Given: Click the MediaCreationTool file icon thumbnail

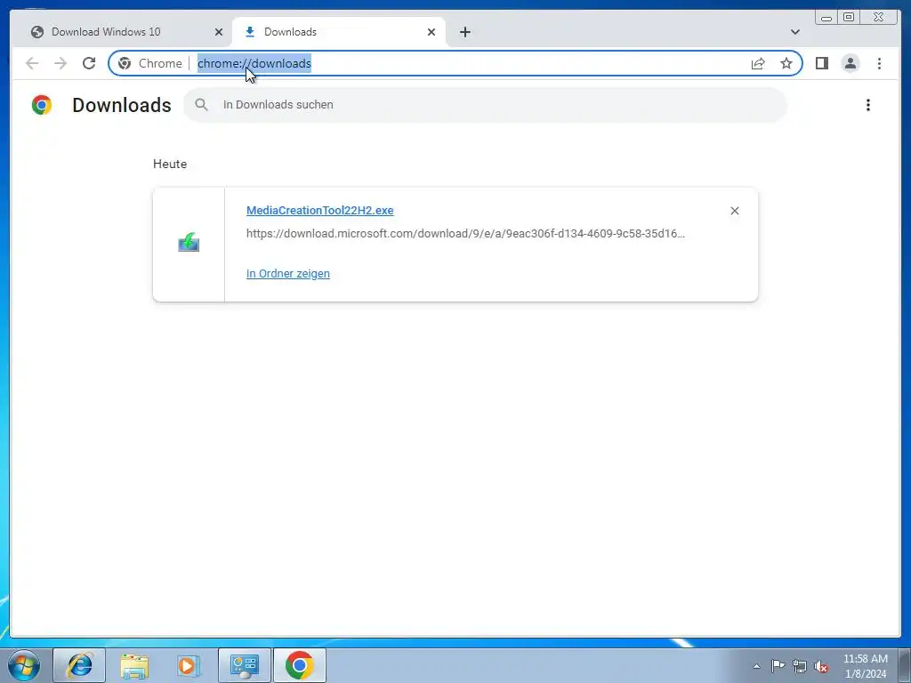Looking at the screenshot, I should click(x=189, y=242).
